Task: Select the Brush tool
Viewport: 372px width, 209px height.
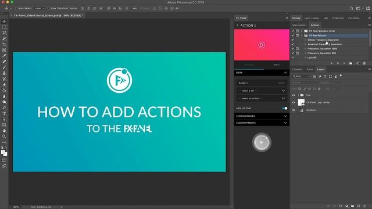Action: (4, 67)
